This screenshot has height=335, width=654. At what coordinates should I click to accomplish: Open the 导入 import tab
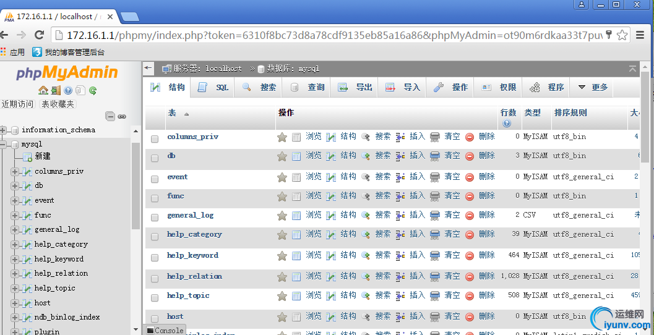[403, 88]
